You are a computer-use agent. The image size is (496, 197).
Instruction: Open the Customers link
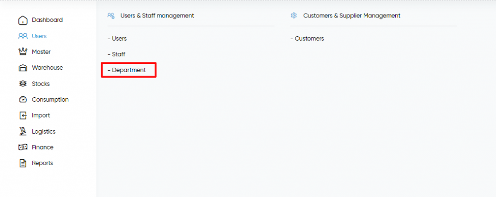[307, 39]
